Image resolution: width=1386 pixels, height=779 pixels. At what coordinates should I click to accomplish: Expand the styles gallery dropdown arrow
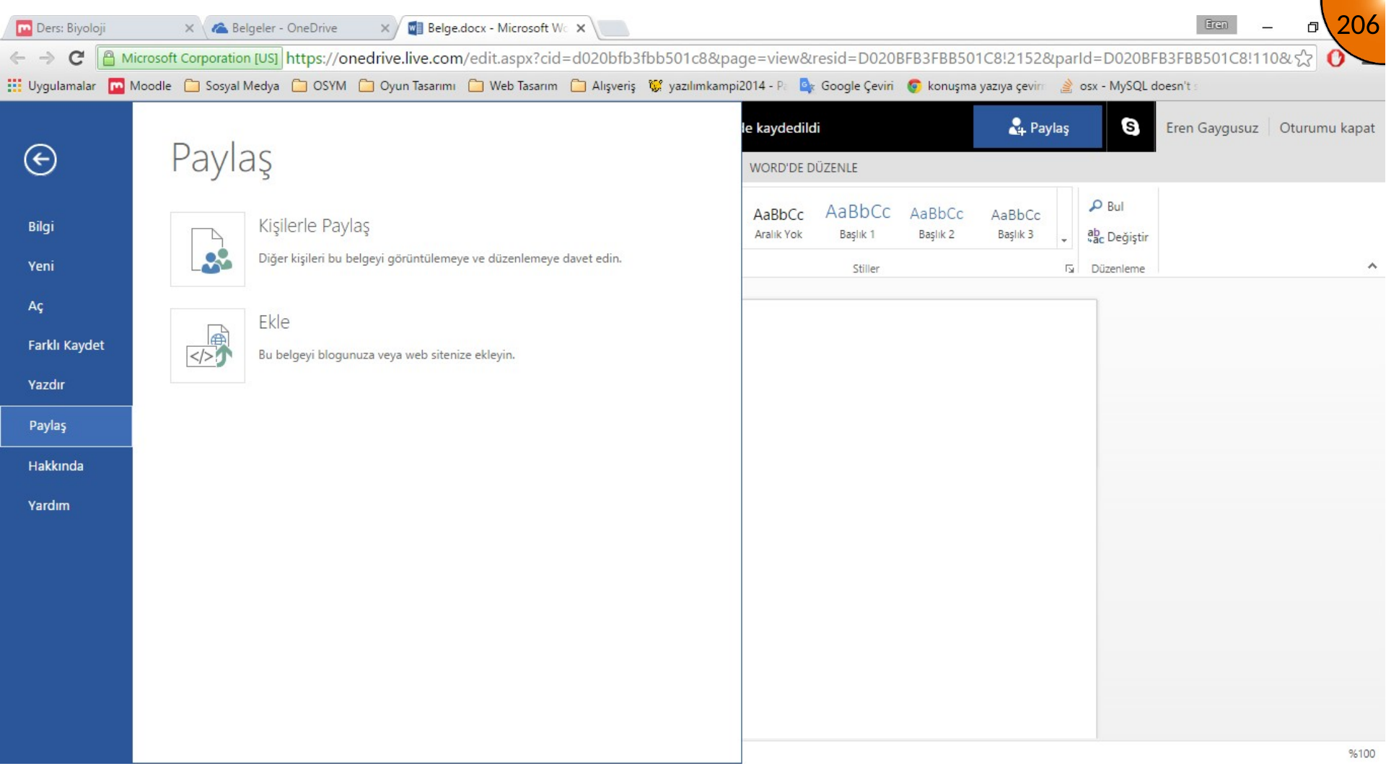tap(1064, 240)
